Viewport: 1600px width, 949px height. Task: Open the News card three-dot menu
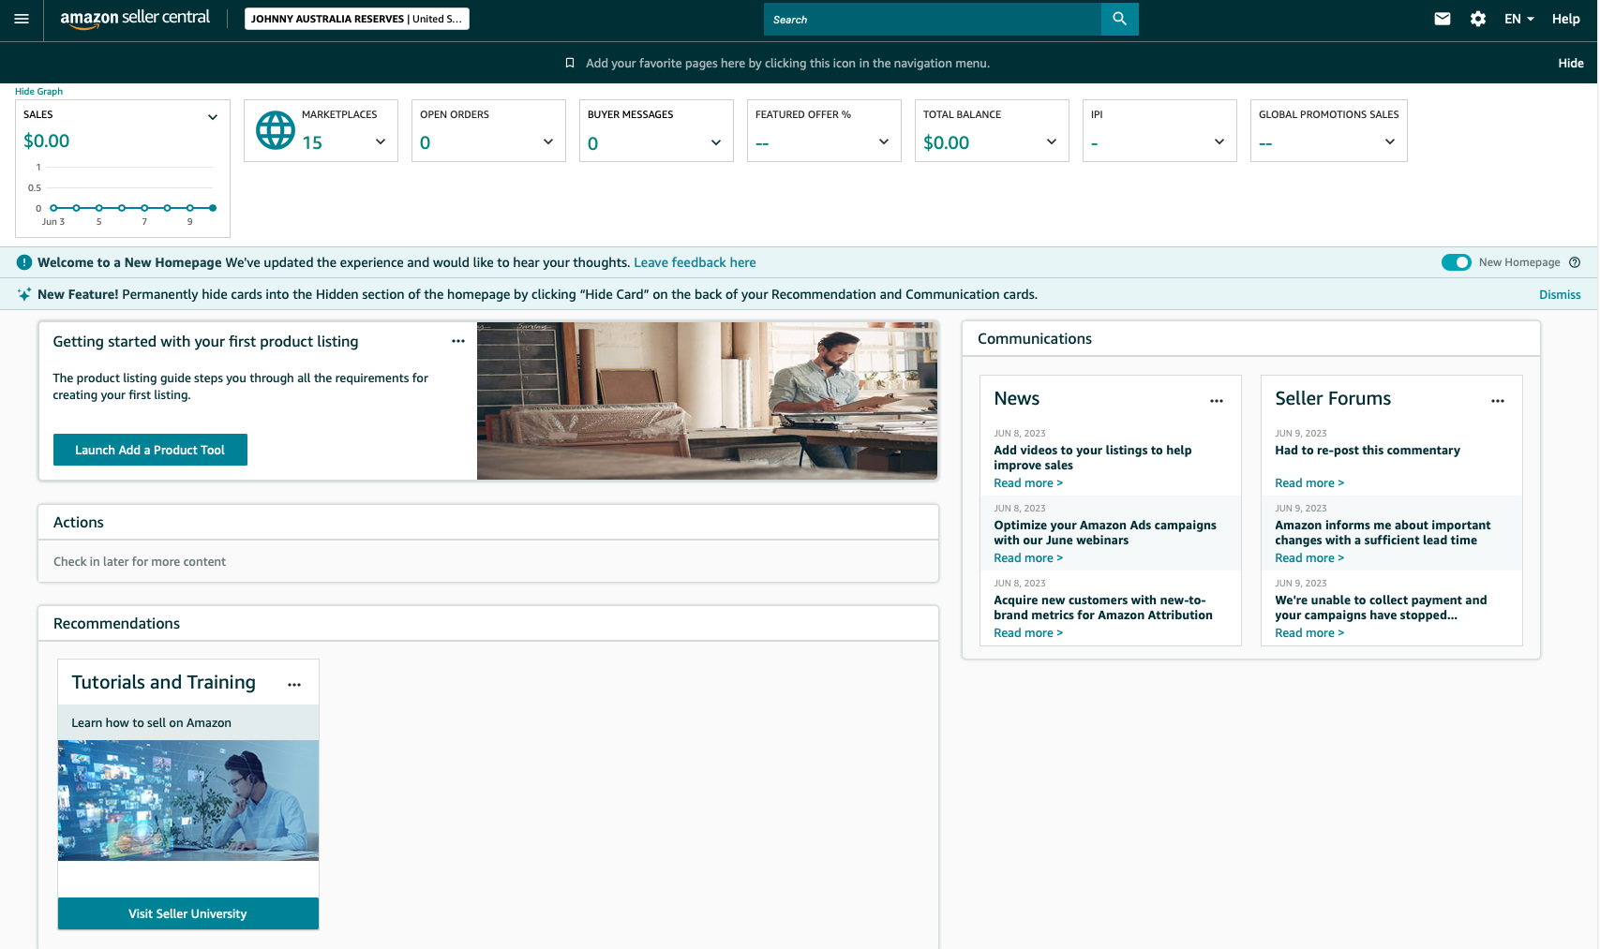click(1217, 401)
